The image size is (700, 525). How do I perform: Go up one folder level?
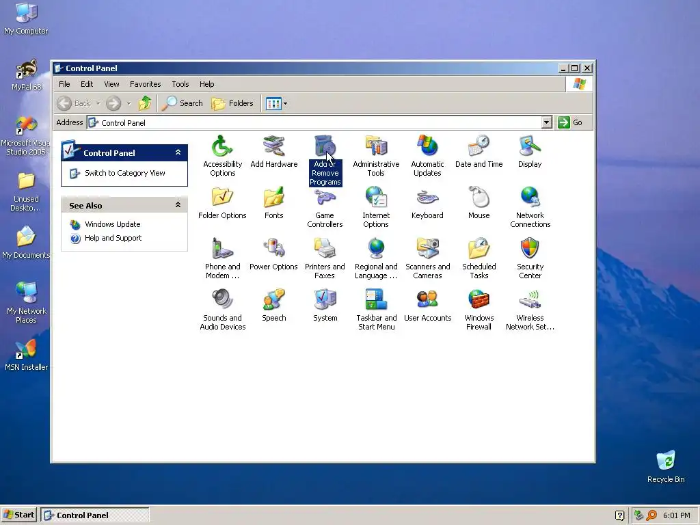[x=145, y=104]
